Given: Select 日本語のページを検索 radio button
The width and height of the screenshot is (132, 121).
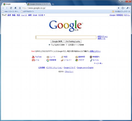Looking at the screenshot, I should click(67, 45).
